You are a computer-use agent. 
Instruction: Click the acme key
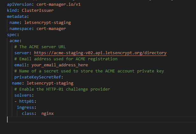point(14,41)
